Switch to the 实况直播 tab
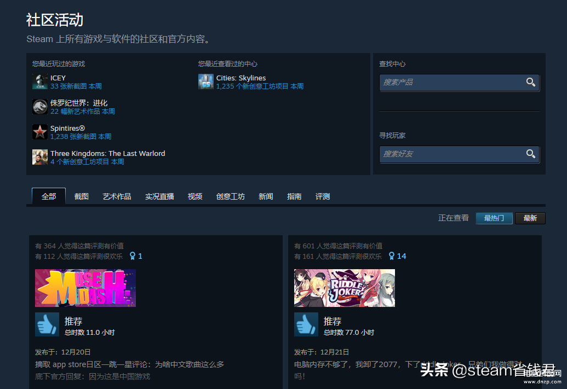Image resolution: width=567 pixels, height=389 pixels. [159, 196]
